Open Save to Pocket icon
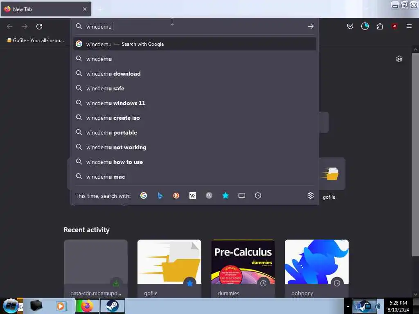 coord(350,26)
